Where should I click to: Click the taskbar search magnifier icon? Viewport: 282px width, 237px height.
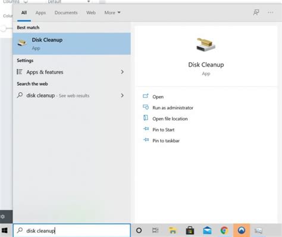click(x=20, y=230)
